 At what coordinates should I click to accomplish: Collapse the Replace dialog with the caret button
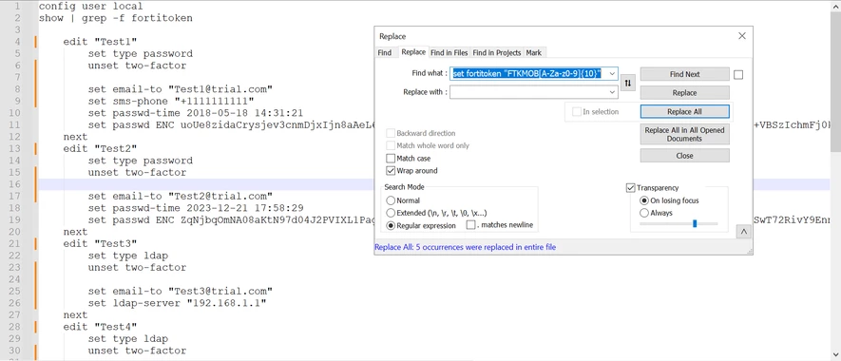pyautogui.click(x=743, y=232)
